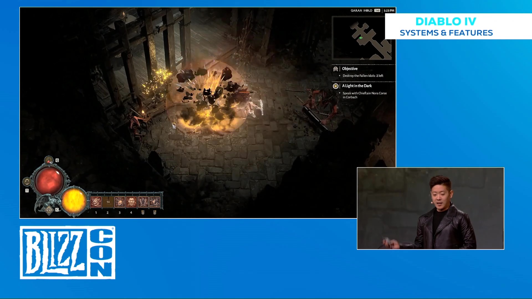Click the presenter webcam video feed
The width and height of the screenshot is (532, 299).
pyautogui.click(x=430, y=208)
